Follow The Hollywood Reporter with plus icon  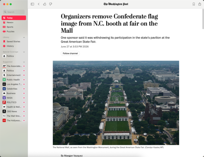click(x=24, y=121)
